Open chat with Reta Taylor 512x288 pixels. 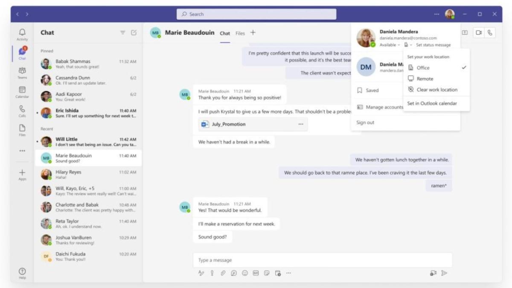coord(88,224)
